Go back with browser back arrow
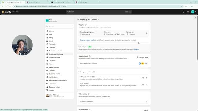 click(2, 6)
